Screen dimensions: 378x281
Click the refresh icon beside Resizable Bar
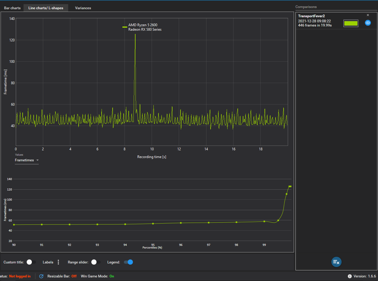pyautogui.click(x=41, y=276)
